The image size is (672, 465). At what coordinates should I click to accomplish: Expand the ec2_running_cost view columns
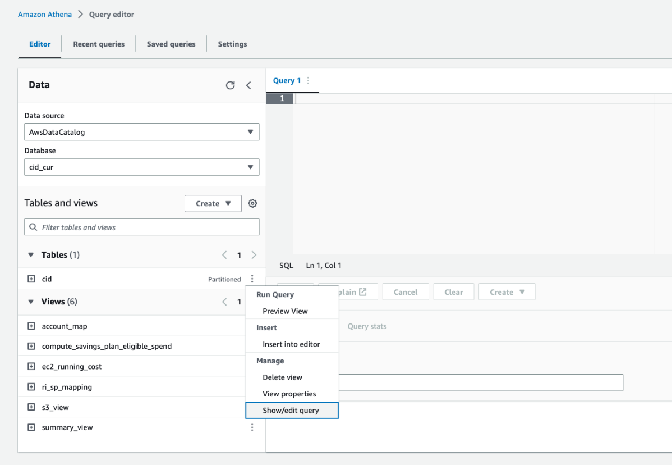point(31,366)
